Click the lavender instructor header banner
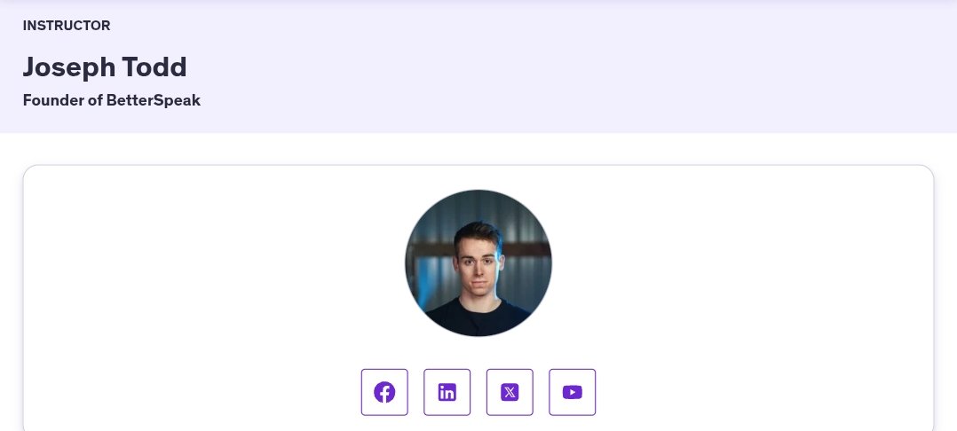Viewport: 957px width, 431px height. (478, 67)
